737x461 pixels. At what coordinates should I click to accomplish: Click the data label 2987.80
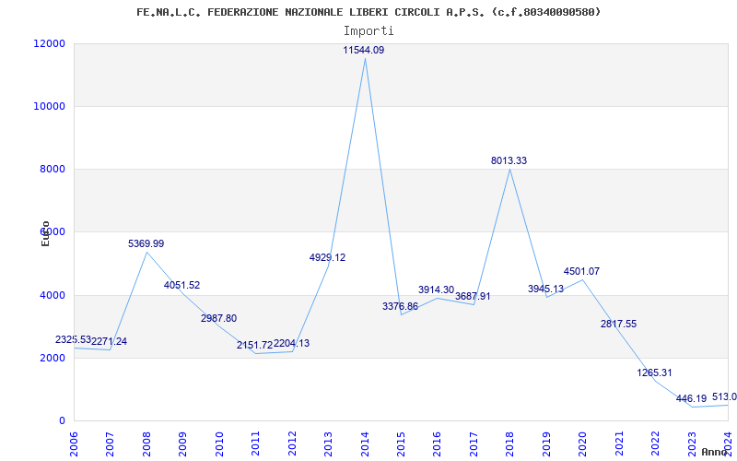(x=218, y=318)
